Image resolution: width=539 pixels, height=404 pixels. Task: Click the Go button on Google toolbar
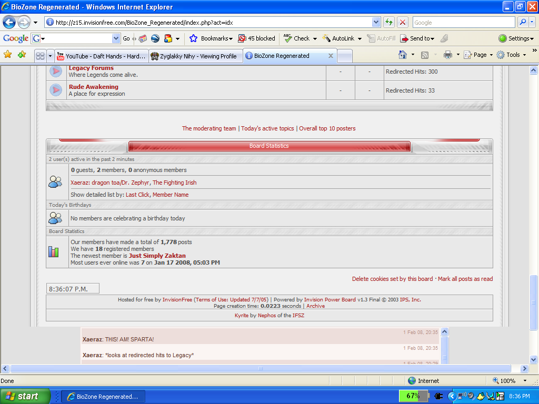(126, 38)
